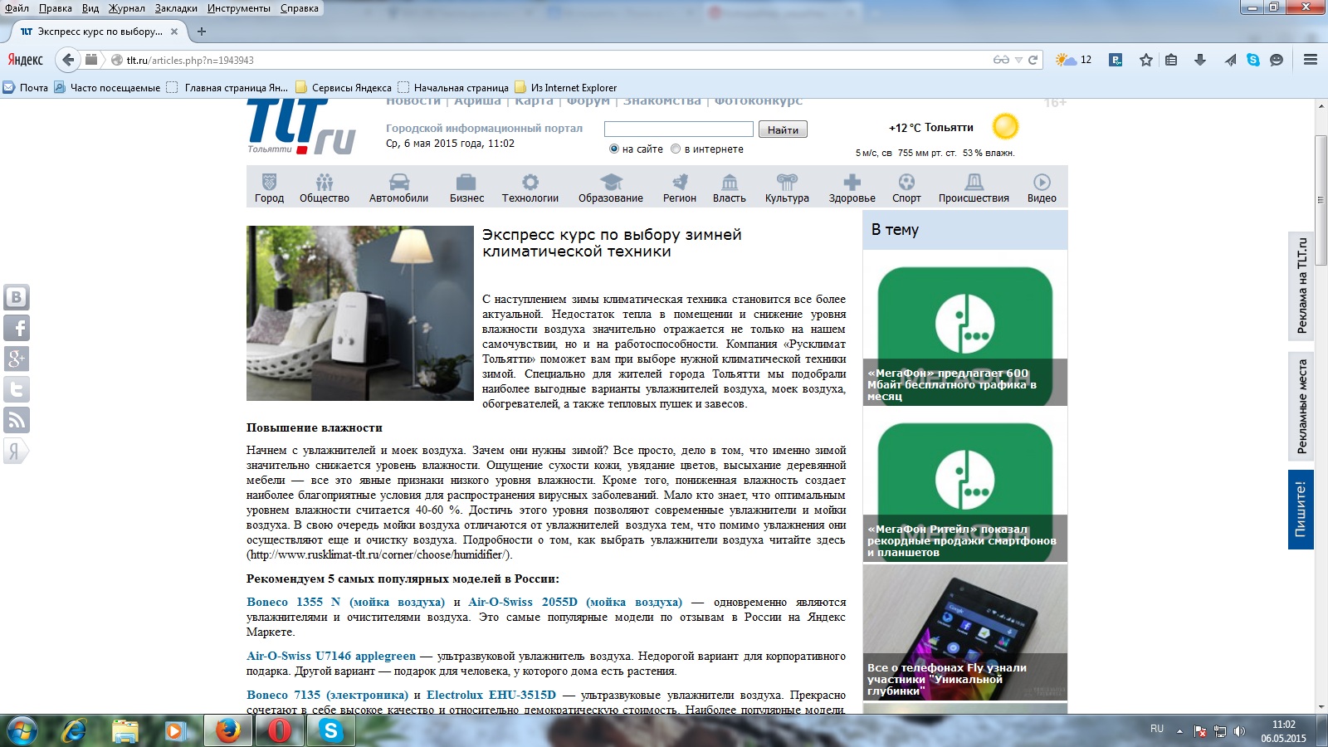Click the Yandex share icon in sidebar
This screenshot has height=747, width=1328.
point(16,451)
